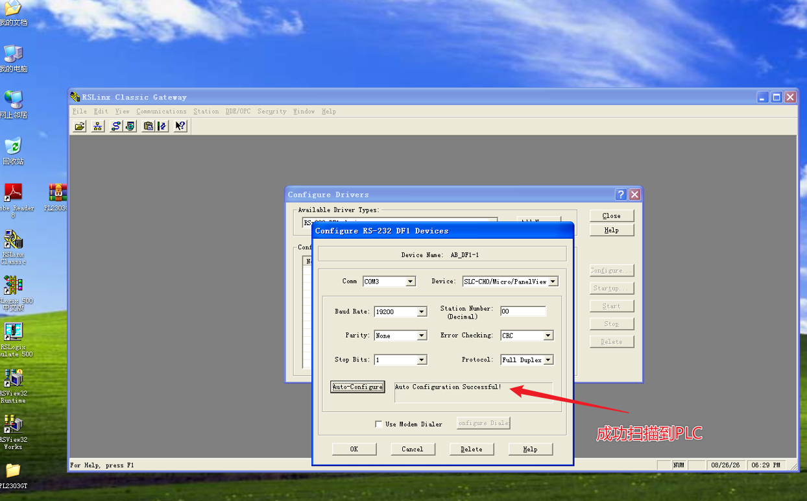Click Help button in Configure Drivers window
807x501 pixels.
612,230
